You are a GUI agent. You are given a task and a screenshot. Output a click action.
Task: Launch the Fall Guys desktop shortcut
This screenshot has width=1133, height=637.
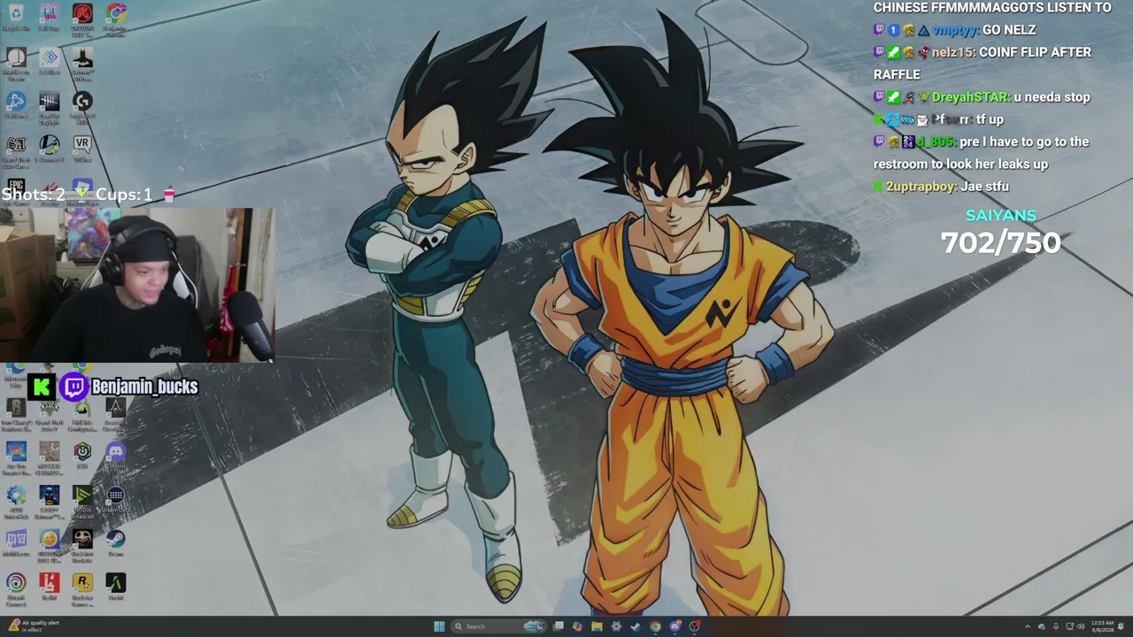click(49, 16)
